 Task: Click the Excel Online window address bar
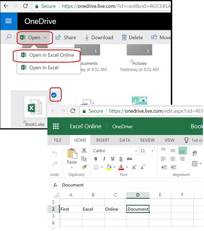click(x=141, y=111)
